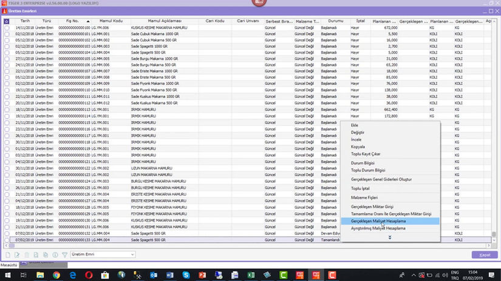
Task: Click the horizontal scrollbar thumb under the table
Action: [12, 246]
